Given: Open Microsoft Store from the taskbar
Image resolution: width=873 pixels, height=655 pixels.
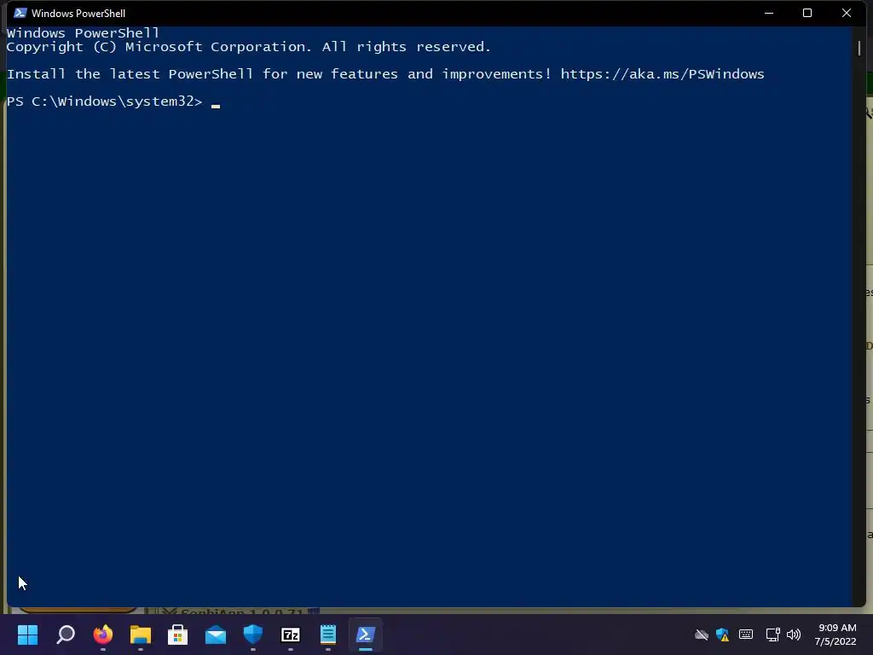Looking at the screenshot, I should [x=177, y=635].
